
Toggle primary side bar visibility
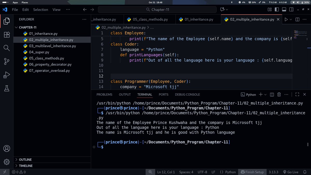277,10
